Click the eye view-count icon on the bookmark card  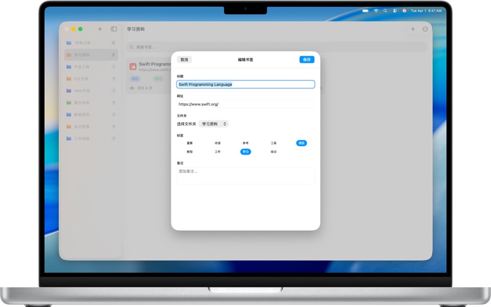coord(132,88)
